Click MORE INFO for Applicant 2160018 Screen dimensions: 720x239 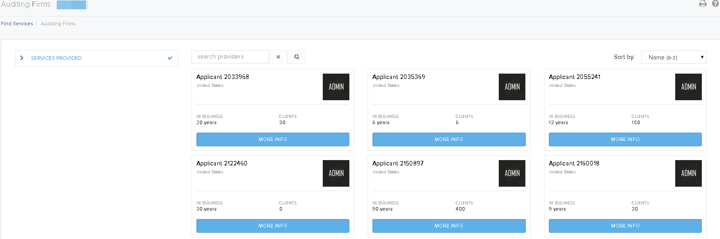coord(625,226)
